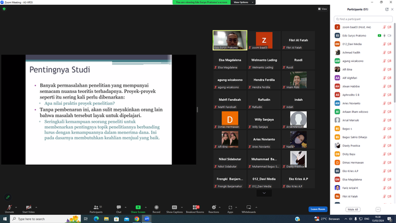Image resolution: width=396 pixels, height=223 pixels.
Task: Open the Mail app from taskbar
Action: [126, 219]
